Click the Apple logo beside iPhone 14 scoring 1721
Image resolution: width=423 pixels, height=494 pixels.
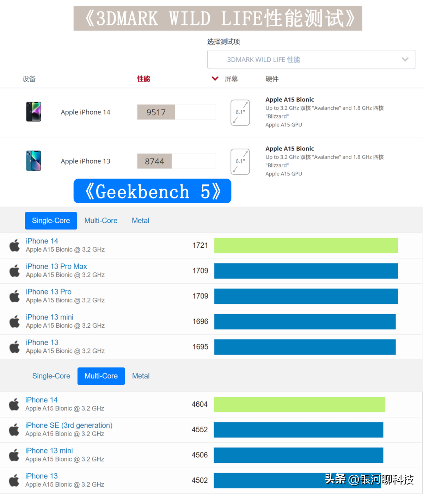[x=14, y=245]
